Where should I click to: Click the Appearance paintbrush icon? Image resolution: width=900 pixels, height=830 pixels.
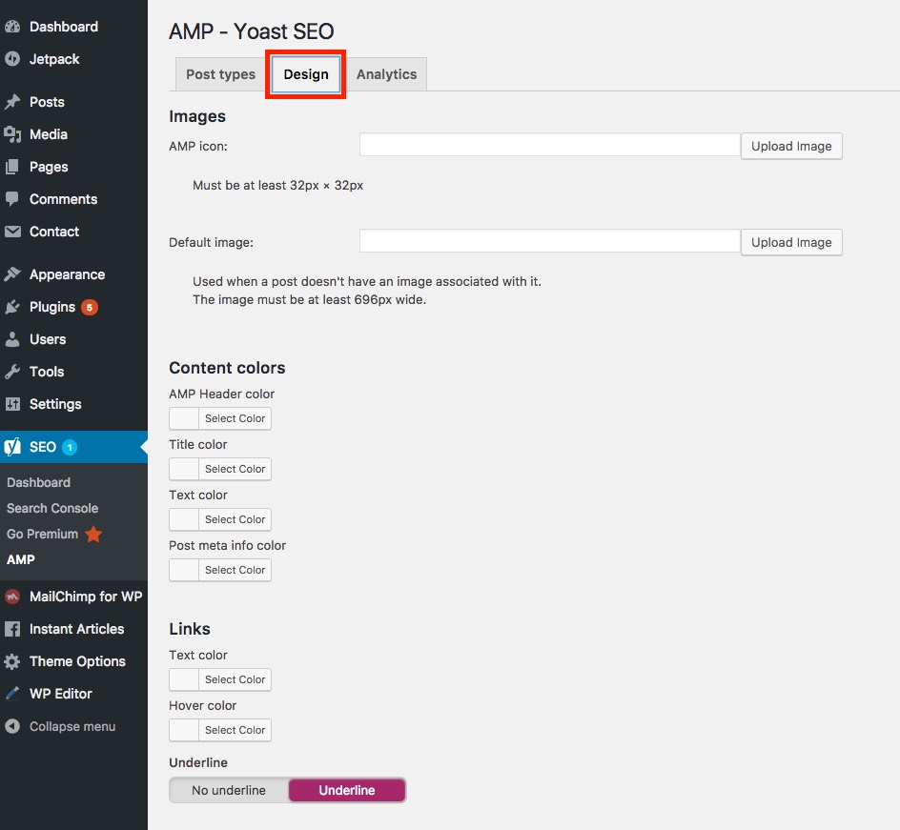pyautogui.click(x=12, y=274)
